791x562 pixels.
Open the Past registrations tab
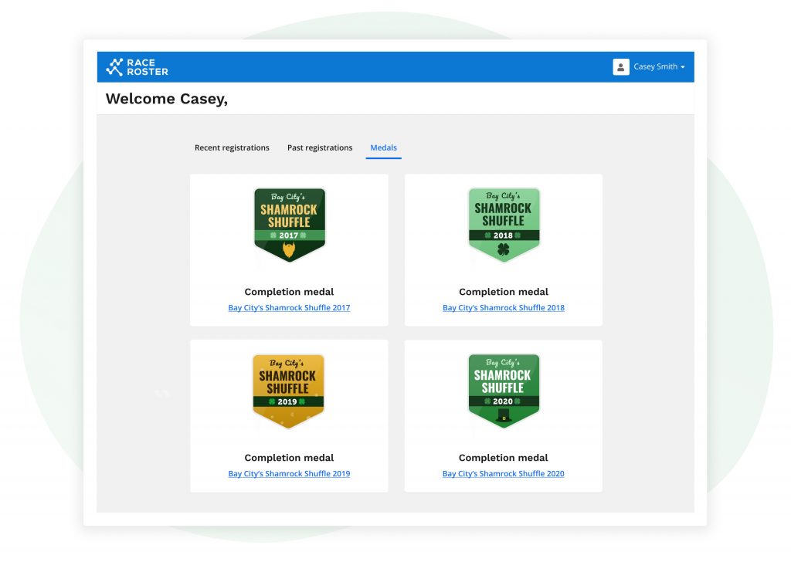320,147
